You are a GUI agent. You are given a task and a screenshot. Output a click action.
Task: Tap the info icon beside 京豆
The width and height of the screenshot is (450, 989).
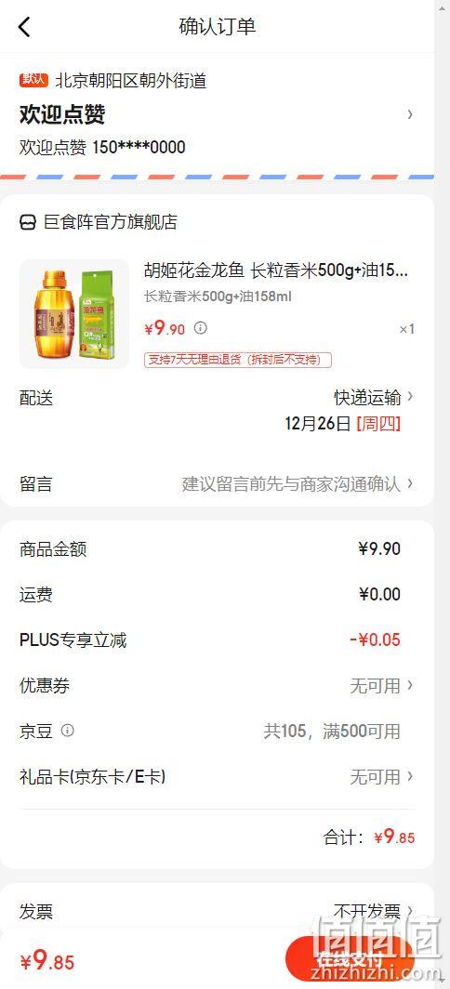point(68,731)
